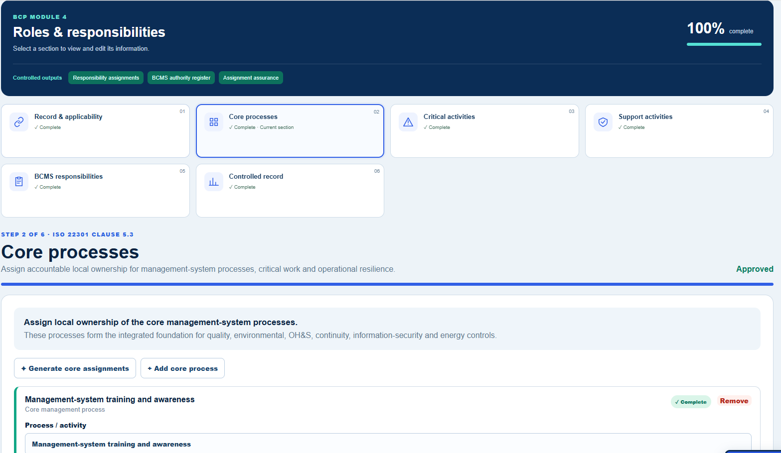Image resolution: width=781 pixels, height=453 pixels.
Task: Open the Controlled record section
Action: [290, 191]
